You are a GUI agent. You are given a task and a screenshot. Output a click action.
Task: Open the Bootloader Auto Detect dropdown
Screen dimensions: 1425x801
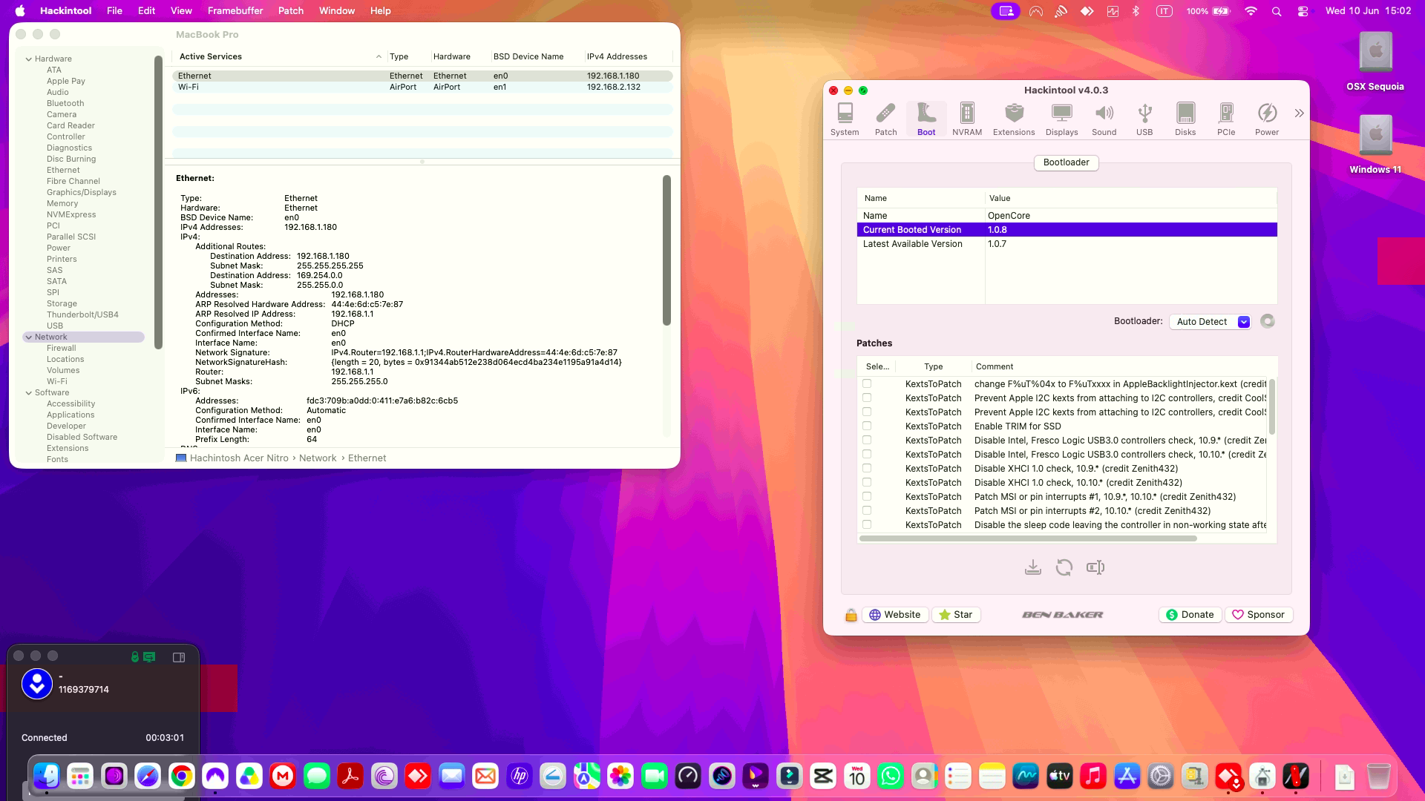tap(1211, 321)
